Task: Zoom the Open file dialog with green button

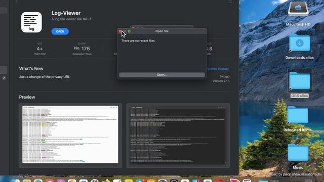Action: (129, 31)
